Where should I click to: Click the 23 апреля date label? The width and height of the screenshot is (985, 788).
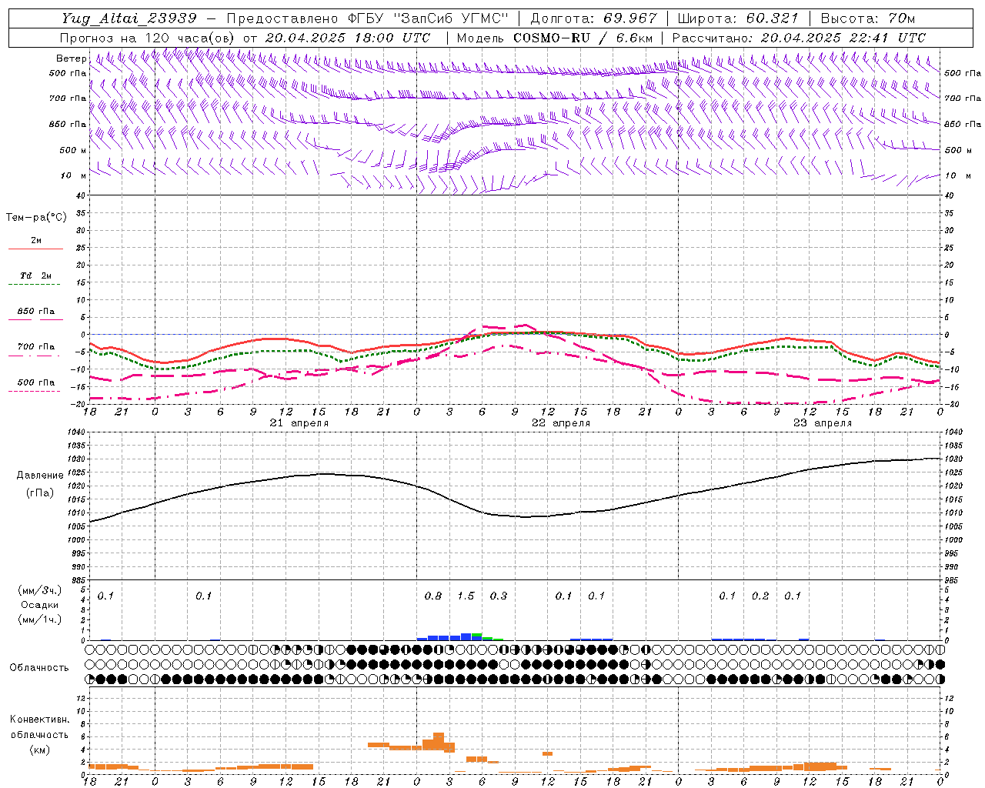(x=823, y=423)
